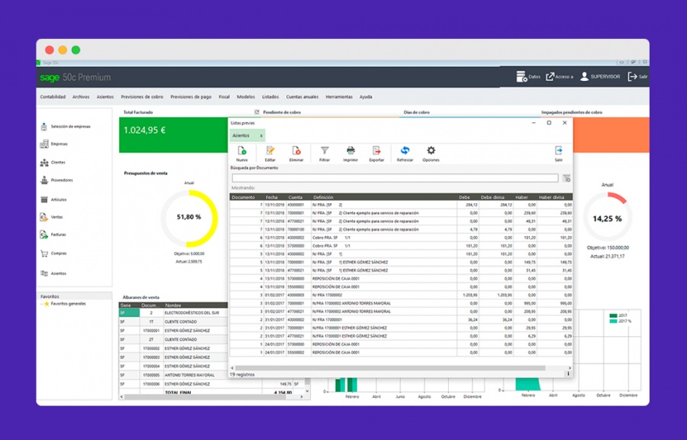Click the Exportar icon
This screenshot has width=687, height=440.
click(376, 150)
